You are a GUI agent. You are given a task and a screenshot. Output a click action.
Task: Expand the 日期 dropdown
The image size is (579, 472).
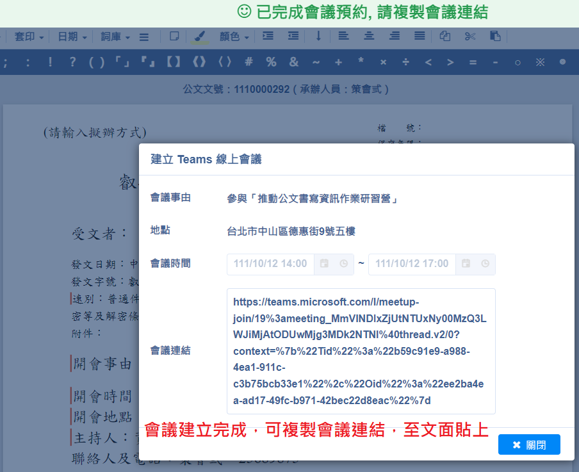(72, 37)
